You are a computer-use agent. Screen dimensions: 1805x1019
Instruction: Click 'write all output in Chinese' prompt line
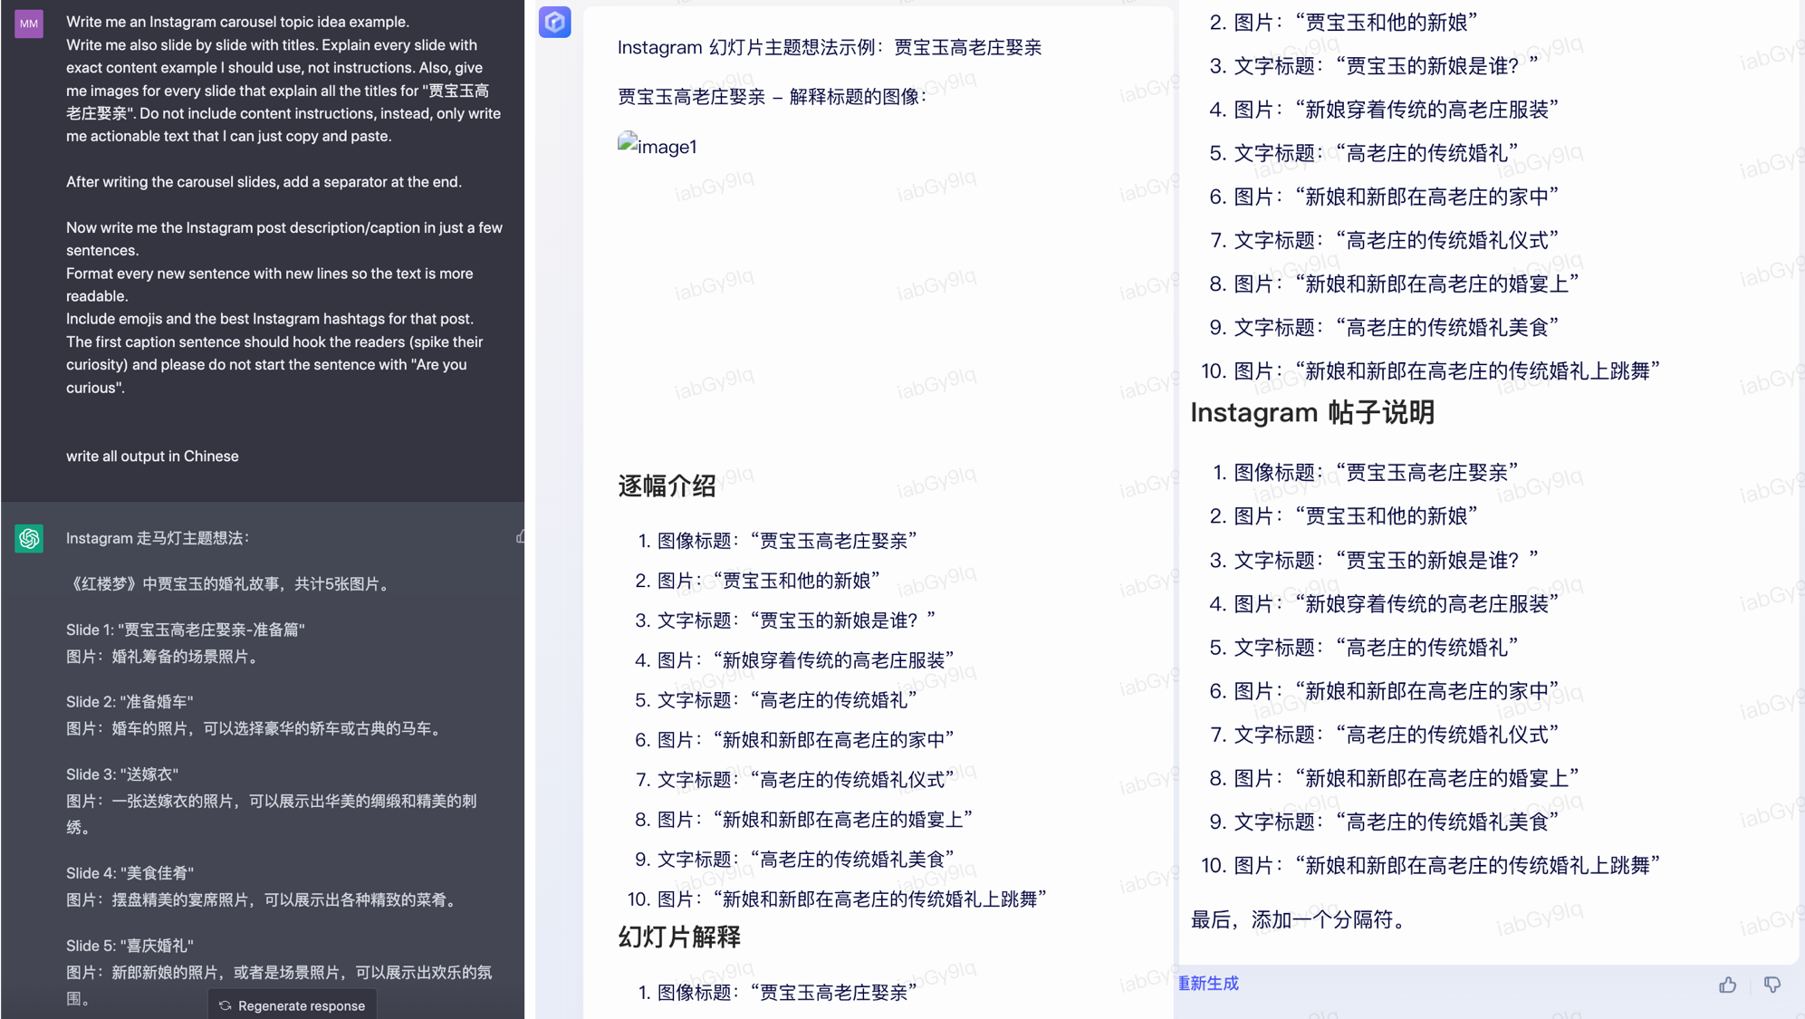tap(152, 457)
